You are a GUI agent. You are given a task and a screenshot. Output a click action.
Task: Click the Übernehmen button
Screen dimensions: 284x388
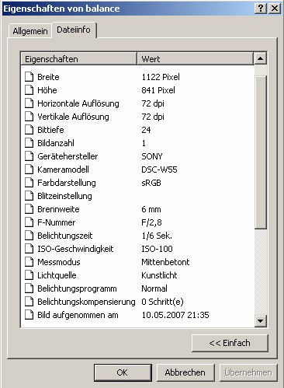tap(248, 372)
